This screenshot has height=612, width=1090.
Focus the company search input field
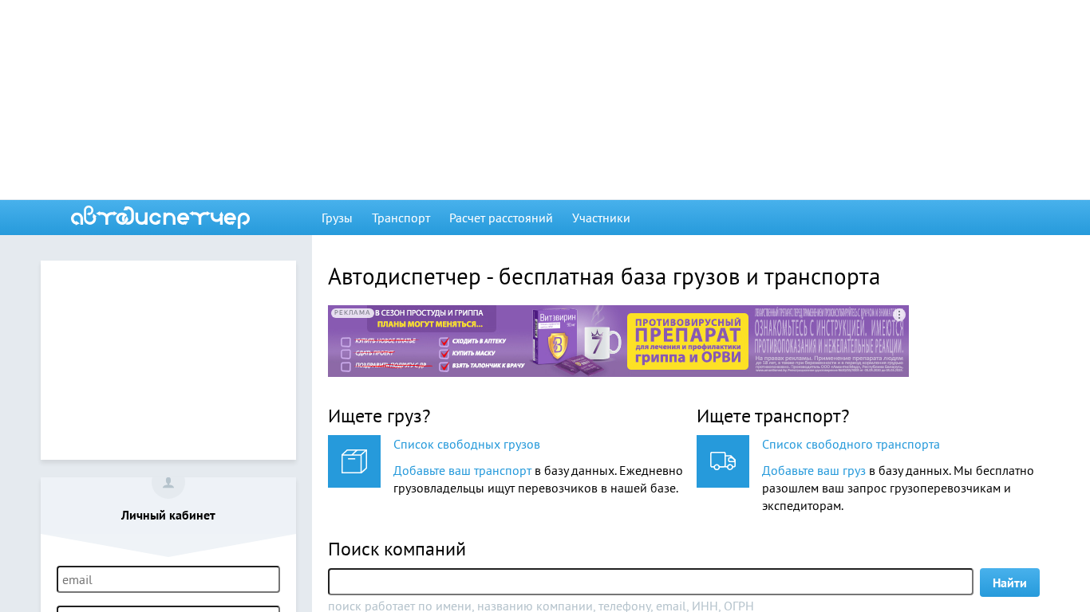[x=650, y=582]
